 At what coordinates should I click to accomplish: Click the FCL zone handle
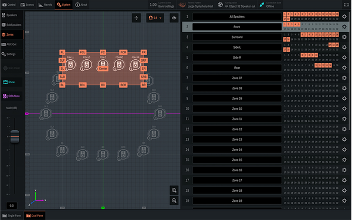83,52
